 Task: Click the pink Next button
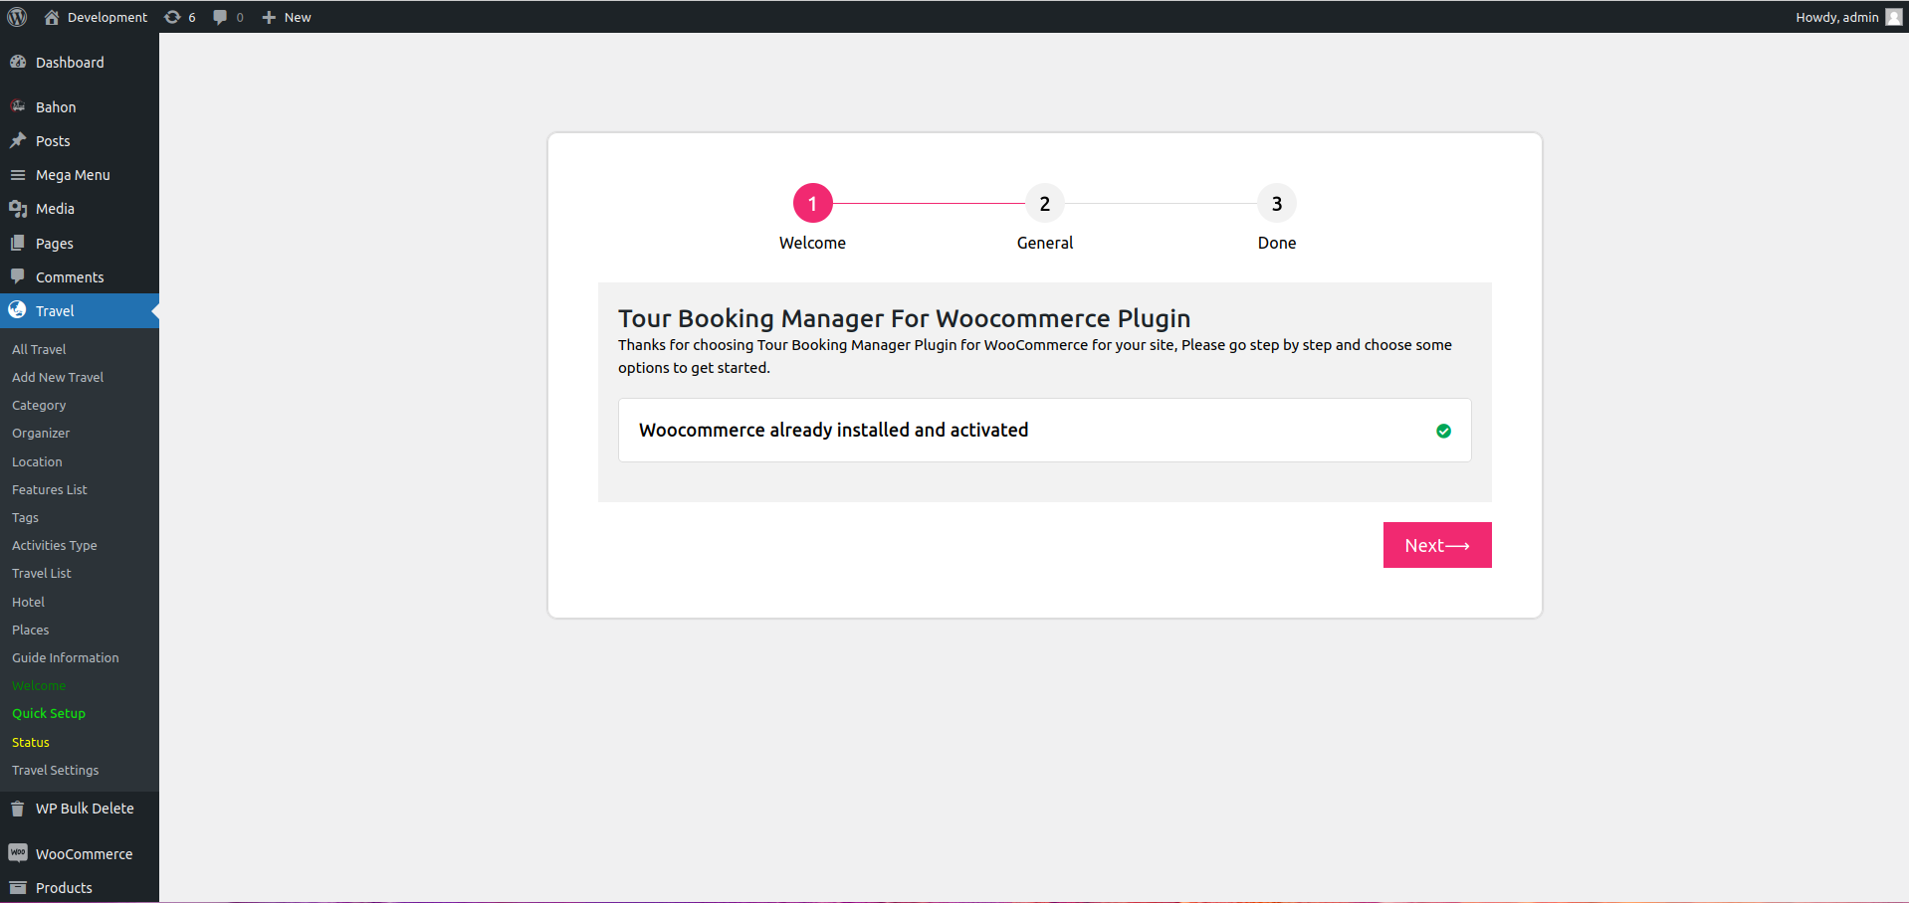coord(1437,545)
